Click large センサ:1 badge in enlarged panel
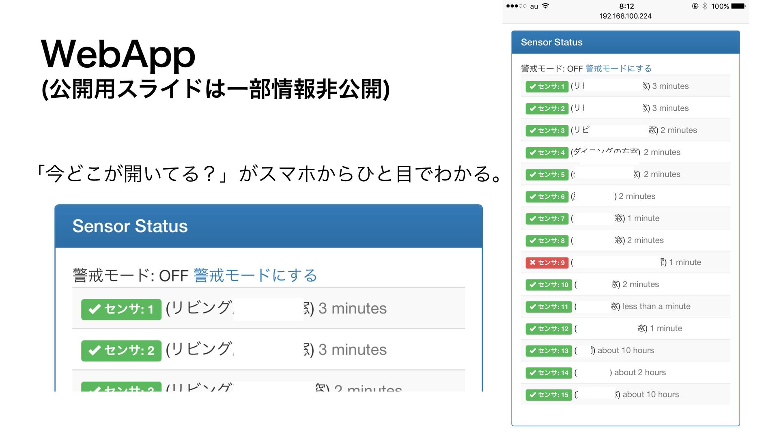The height and width of the screenshot is (438, 779). pyautogui.click(x=121, y=309)
